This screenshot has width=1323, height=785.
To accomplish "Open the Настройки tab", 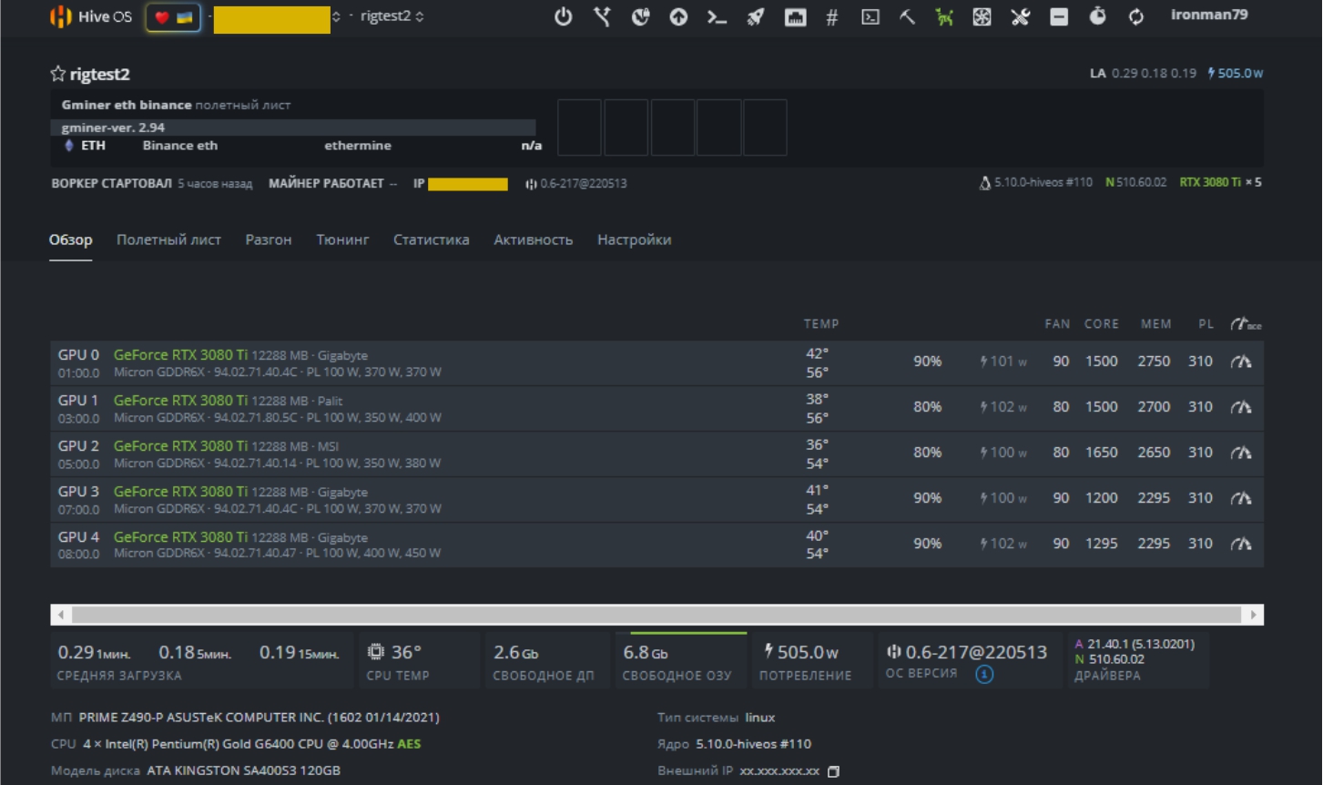I will click(635, 240).
